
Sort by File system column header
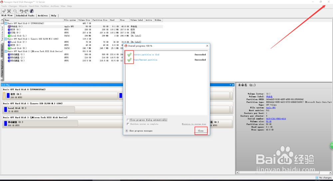point(71,20)
